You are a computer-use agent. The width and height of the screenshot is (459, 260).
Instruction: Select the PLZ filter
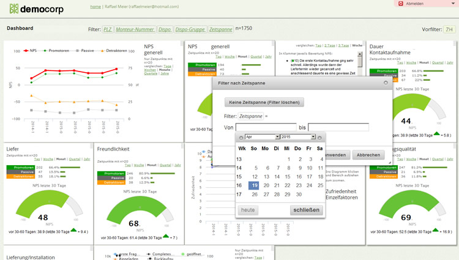pyautogui.click(x=107, y=29)
